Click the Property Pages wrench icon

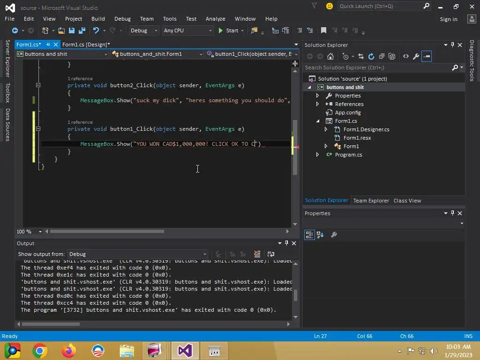click(x=334, y=235)
